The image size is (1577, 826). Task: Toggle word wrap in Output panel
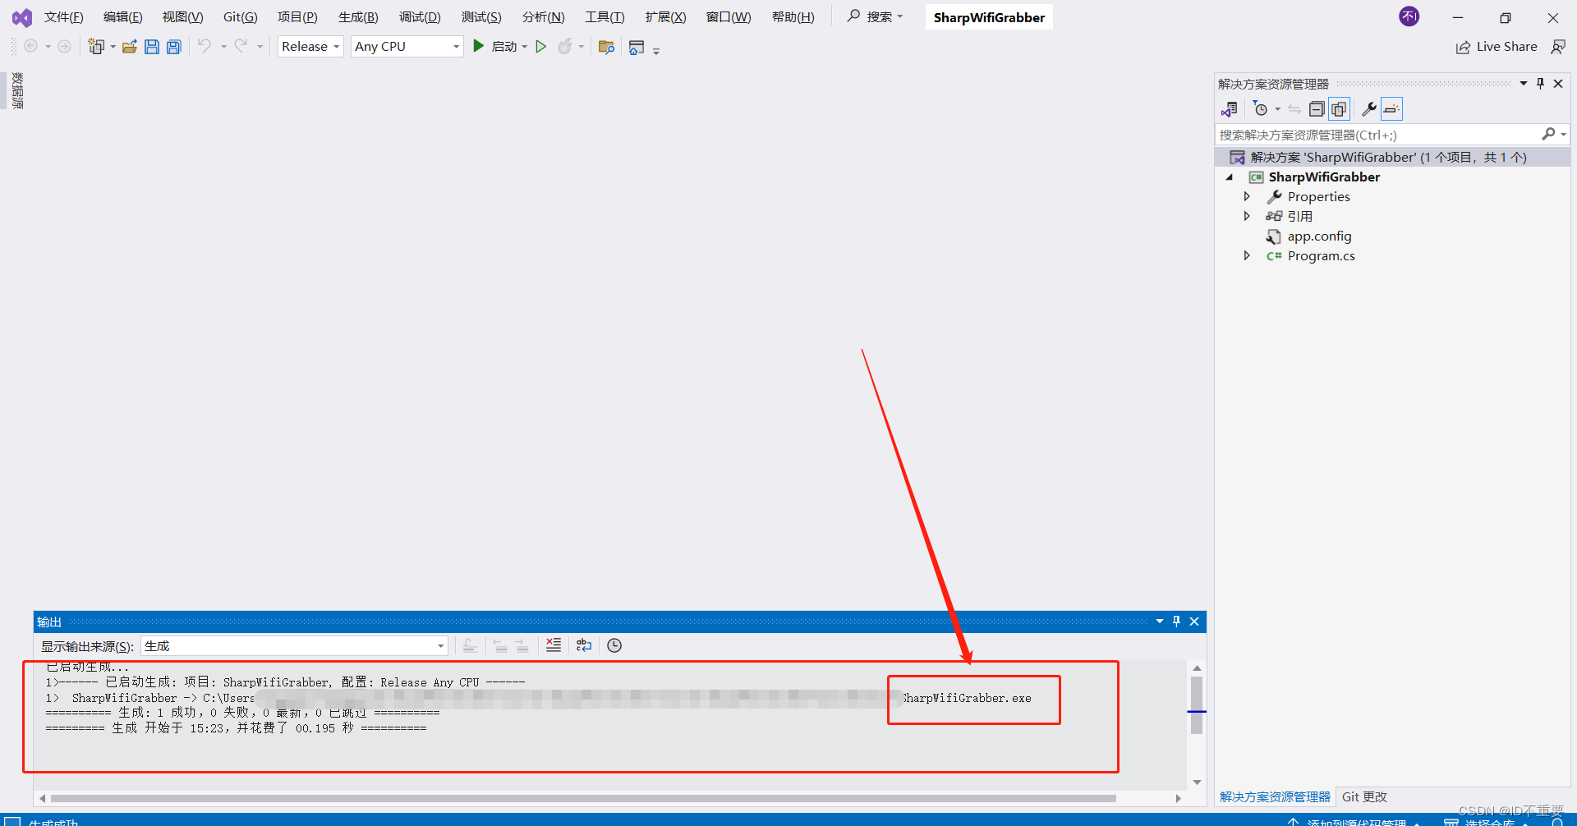click(x=584, y=645)
